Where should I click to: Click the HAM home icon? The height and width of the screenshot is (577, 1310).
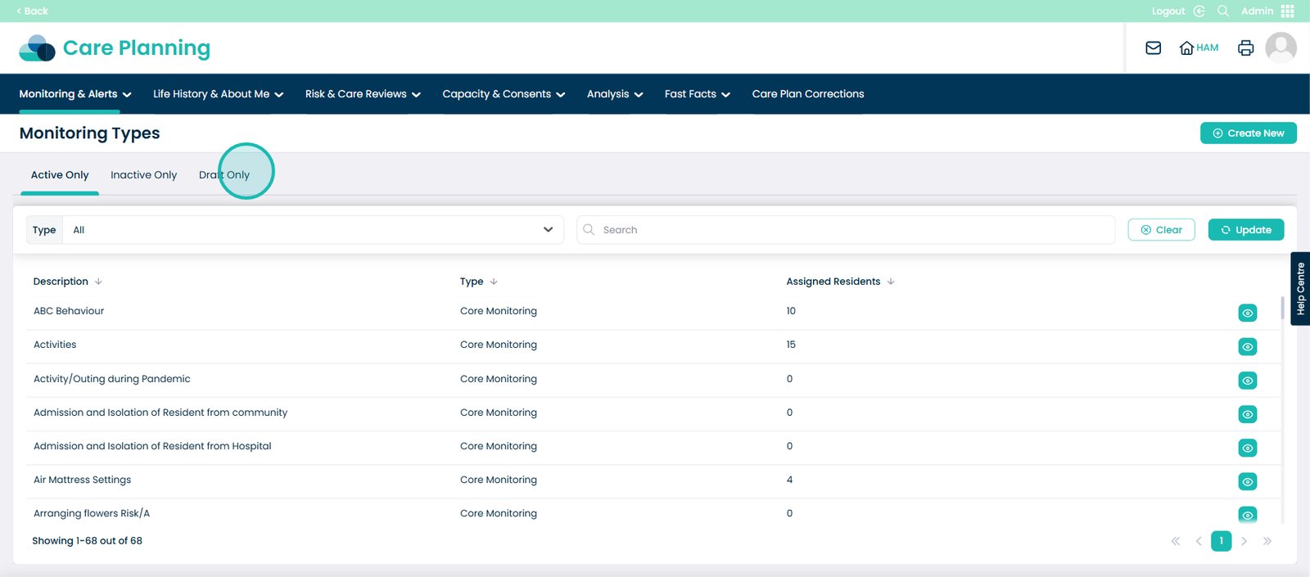1199,48
